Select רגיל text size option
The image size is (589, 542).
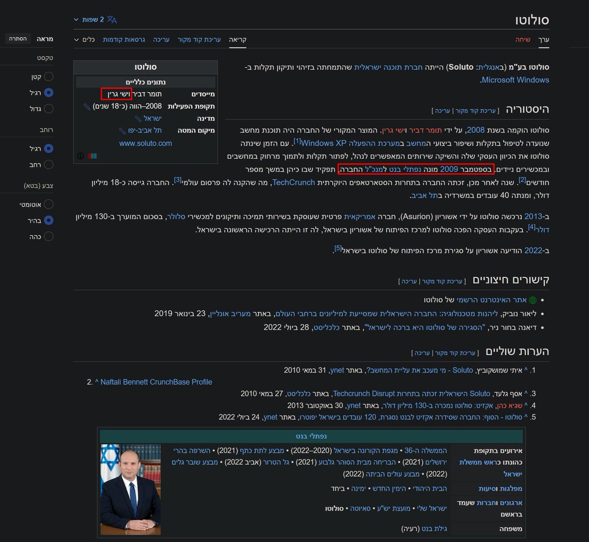pyautogui.click(x=49, y=92)
